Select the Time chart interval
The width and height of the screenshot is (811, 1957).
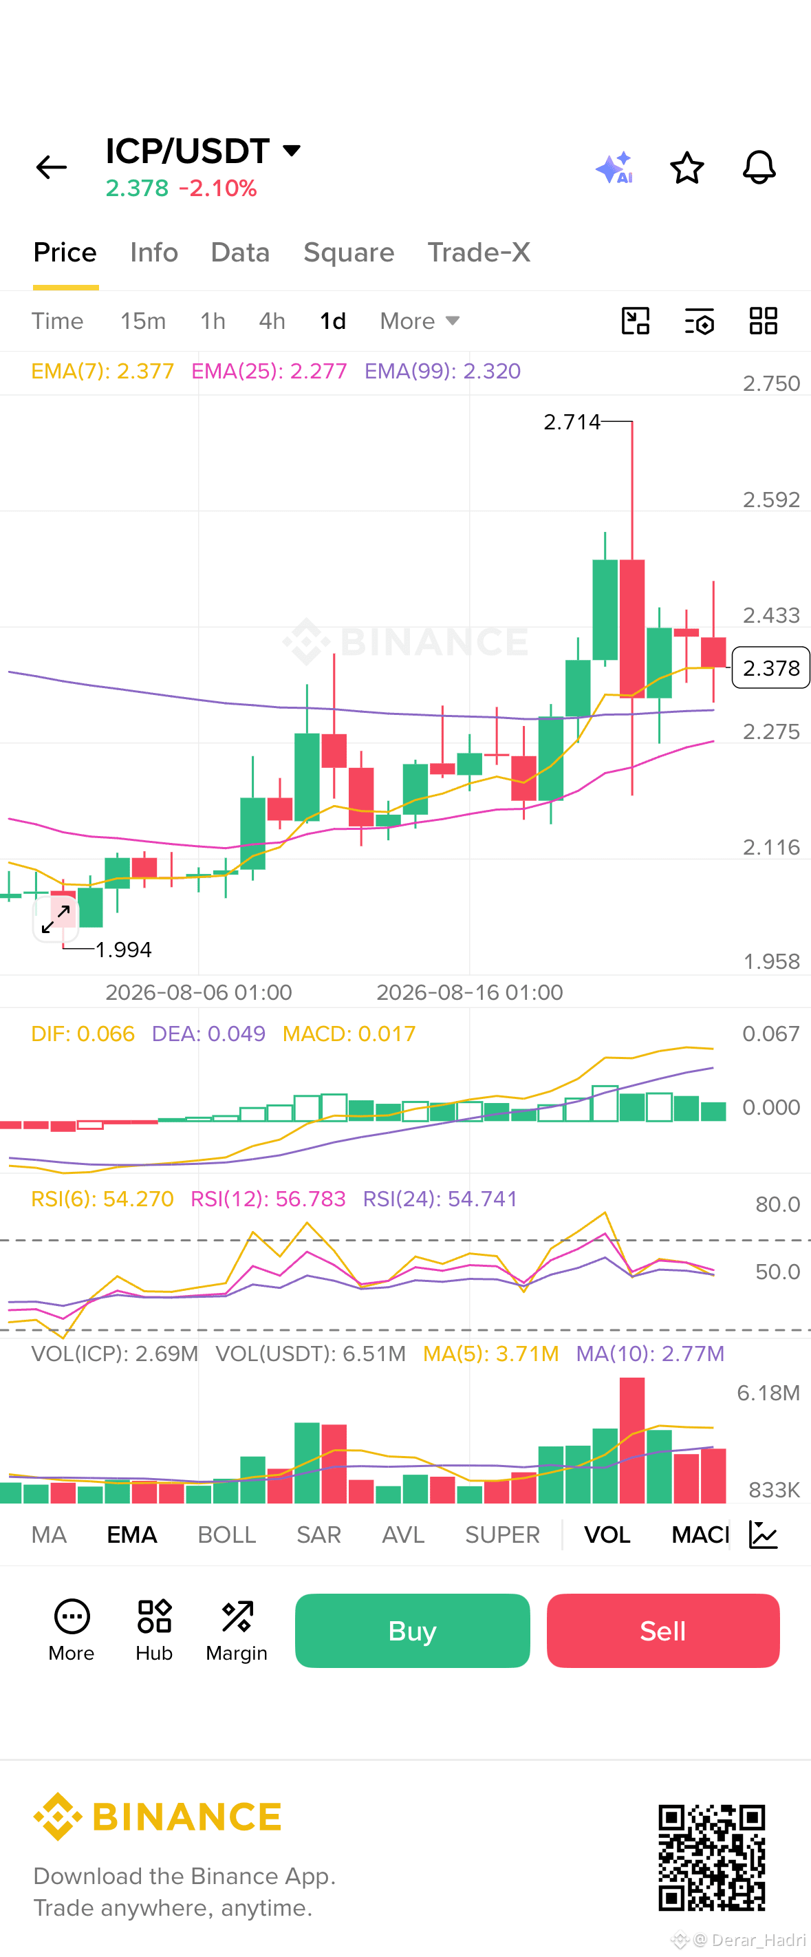tap(57, 321)
